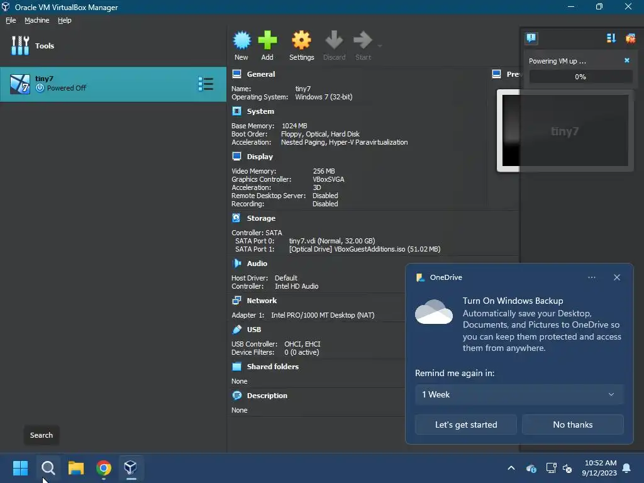Click the taskbar Search icon
Image resolution: width=644 pixels, height=483 pixels.
[48, 468]
